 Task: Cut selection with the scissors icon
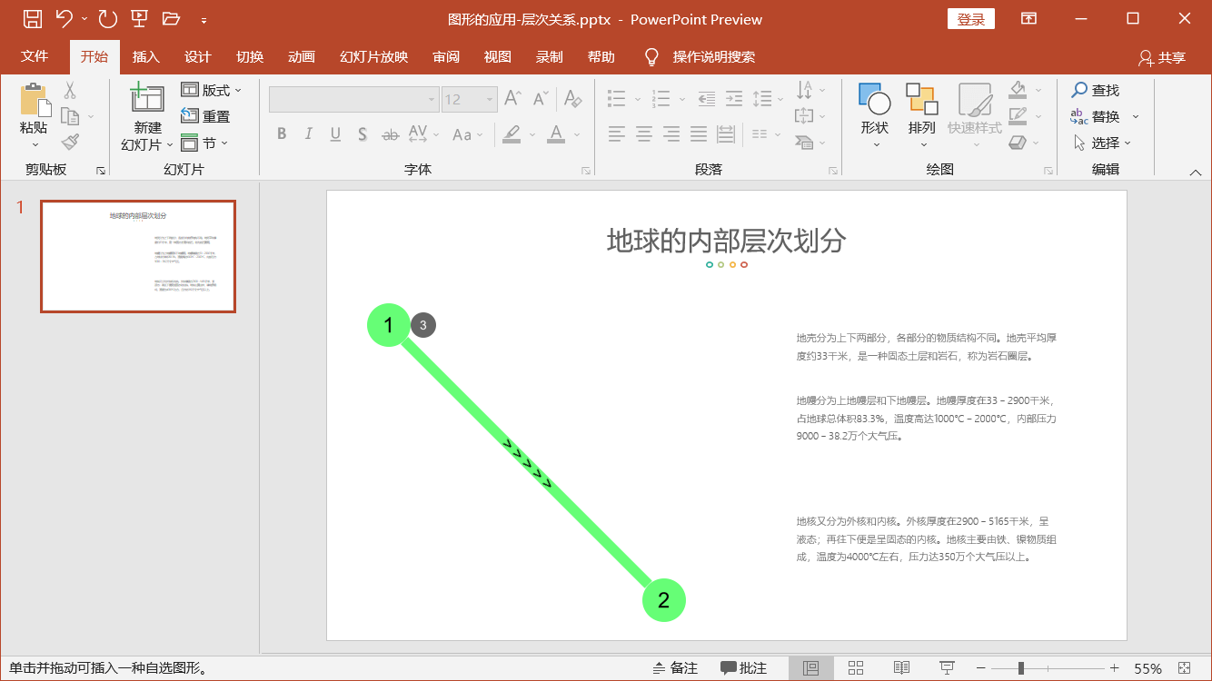[x=70, y=91]
